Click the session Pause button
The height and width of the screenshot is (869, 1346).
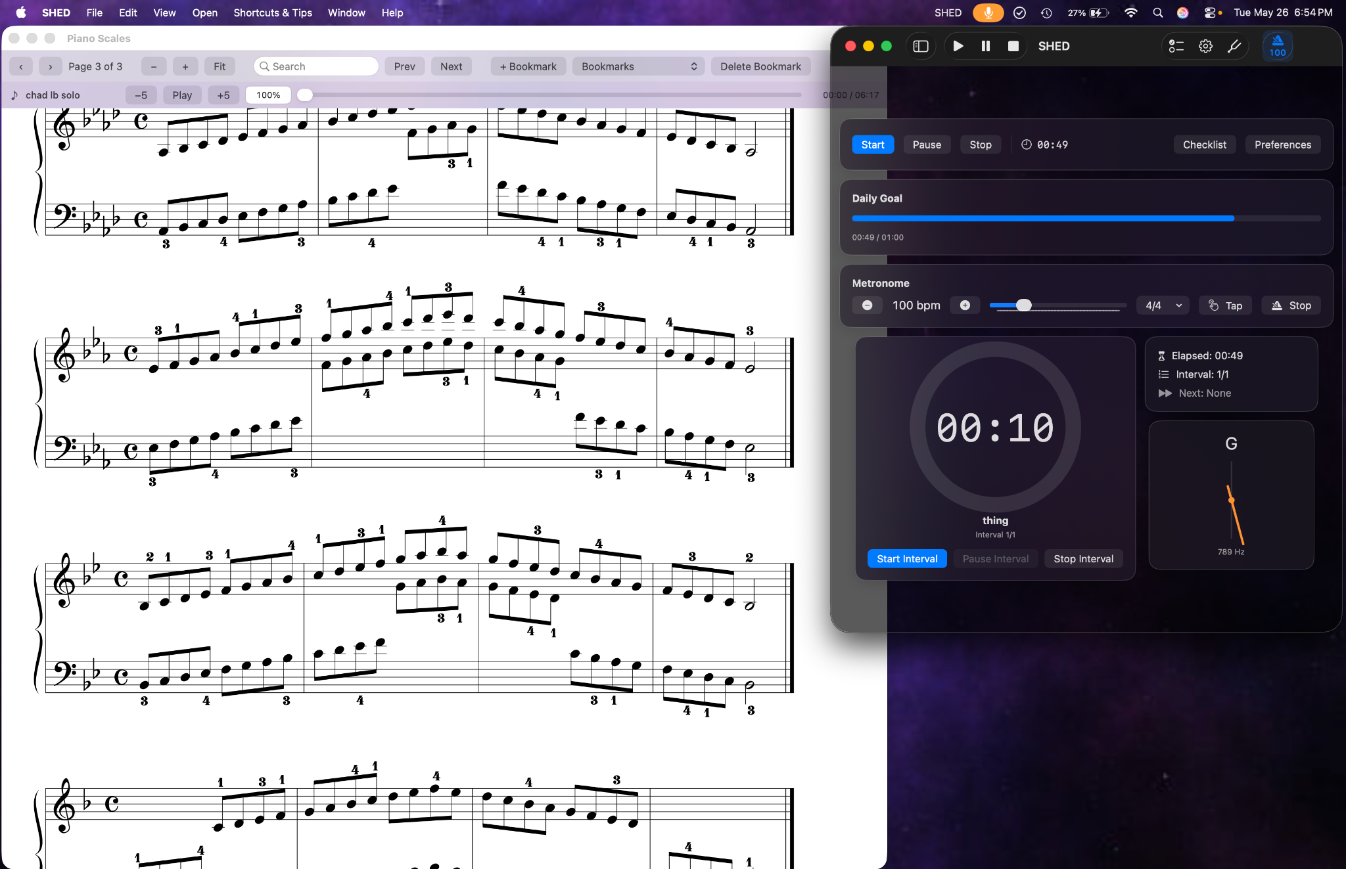927,145
